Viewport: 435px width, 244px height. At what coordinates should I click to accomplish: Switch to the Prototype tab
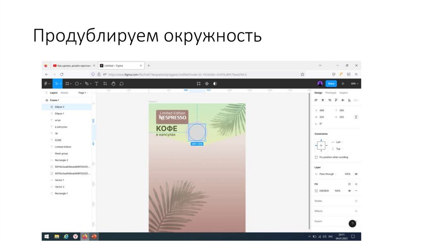pyautogui.click(x=331, y=93)
